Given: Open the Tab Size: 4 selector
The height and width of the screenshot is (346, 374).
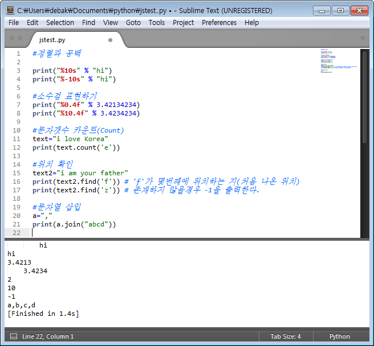Looking at the screenshot, I should tap(286, 336).
